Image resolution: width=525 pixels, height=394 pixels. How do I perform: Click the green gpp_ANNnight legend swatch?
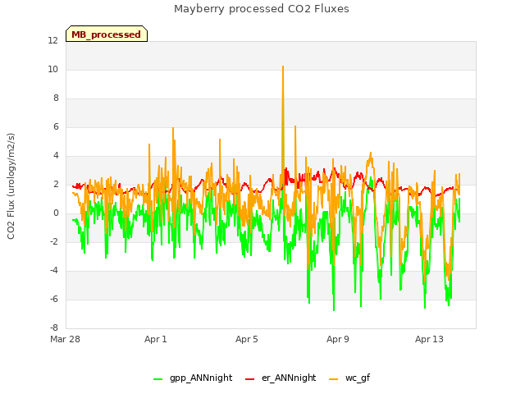(x=157, y=379)
